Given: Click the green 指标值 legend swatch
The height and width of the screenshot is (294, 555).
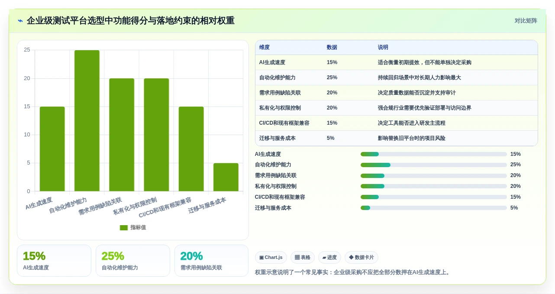Looking at the screenshot, I should point(124,228).
